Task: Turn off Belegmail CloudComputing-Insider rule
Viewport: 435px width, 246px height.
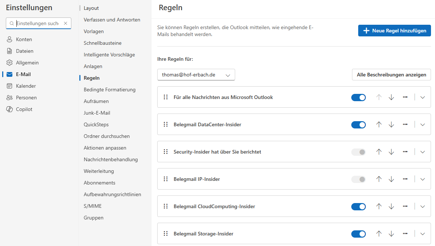Action: 358,206
